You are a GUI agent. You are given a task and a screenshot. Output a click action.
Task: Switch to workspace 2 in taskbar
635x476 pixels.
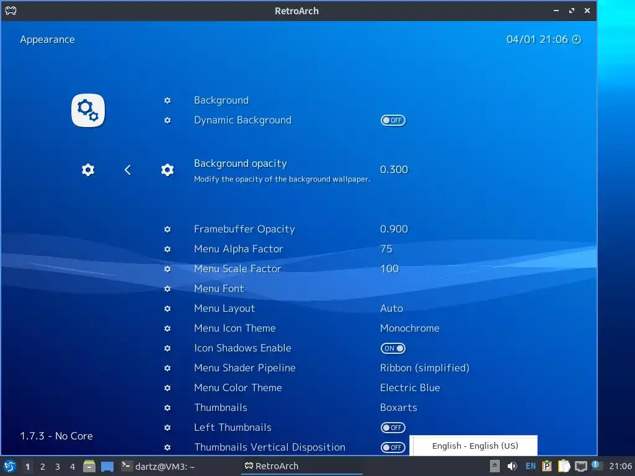(43, 467)
